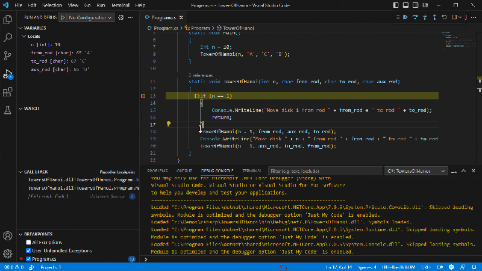Close the Program.cs editor tab
Screen dimensions: 482x271
pos(181,17)
